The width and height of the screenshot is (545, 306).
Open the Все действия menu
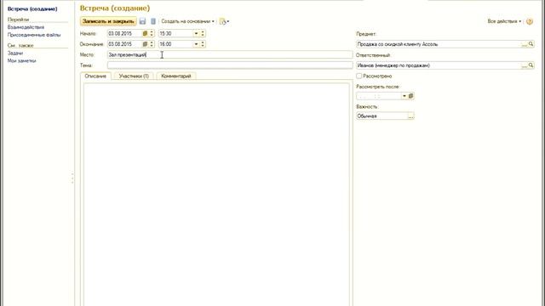[504, 21]
